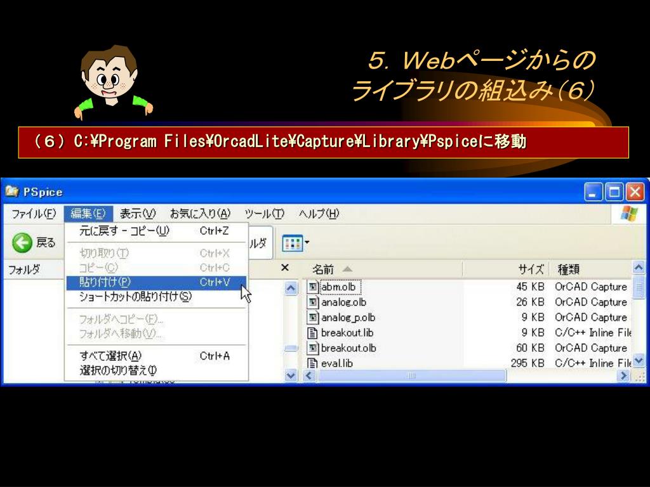This screenshot has height=487, width=650.
Task: Click folder pane scrollbar up arrow
Action: click(x=291, y=288)
